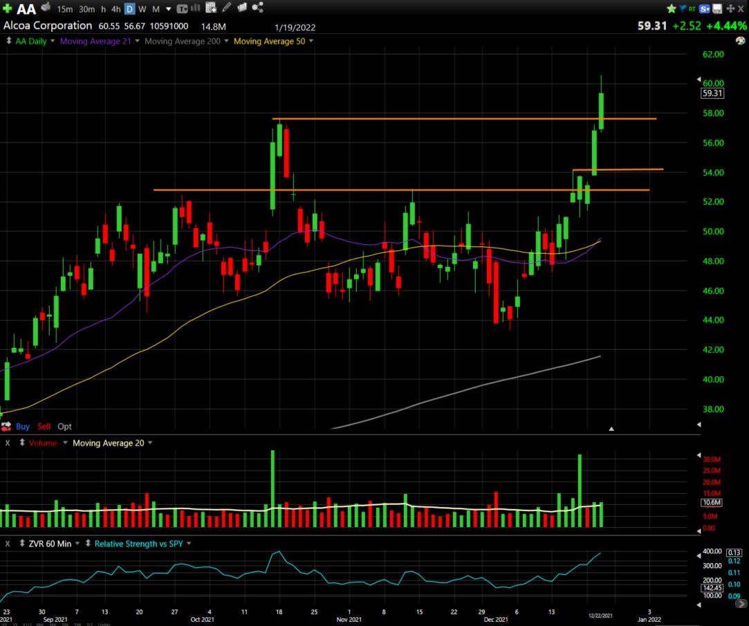The width and height of the screenshot is (749, 626).
Task: Click the add note calendar icon
Action: 211,7
